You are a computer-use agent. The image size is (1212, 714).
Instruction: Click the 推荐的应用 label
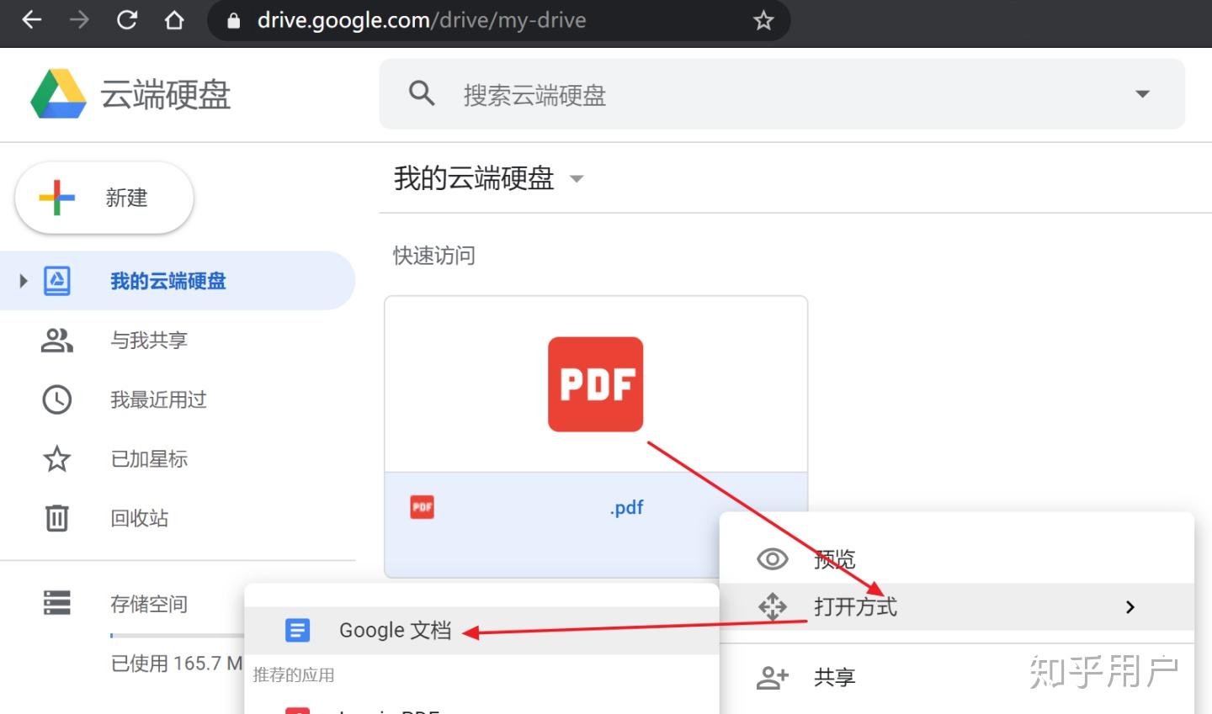coord(294,675)
